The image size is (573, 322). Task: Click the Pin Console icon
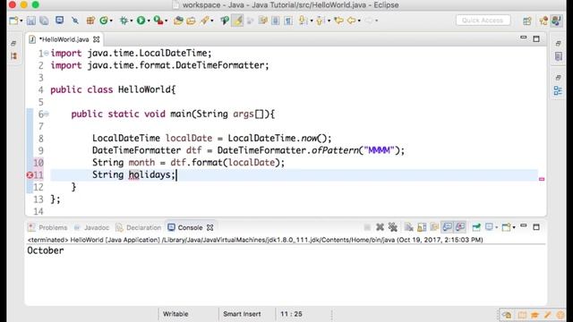click(x=476, y=227)
